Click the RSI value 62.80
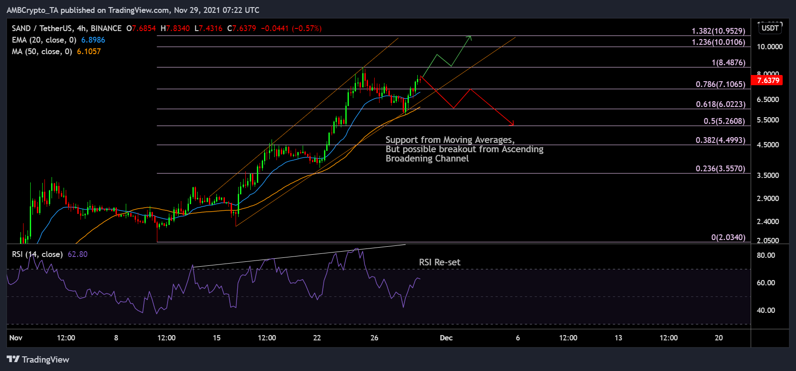This screenshot has height=371, width=796. point(77,254)
